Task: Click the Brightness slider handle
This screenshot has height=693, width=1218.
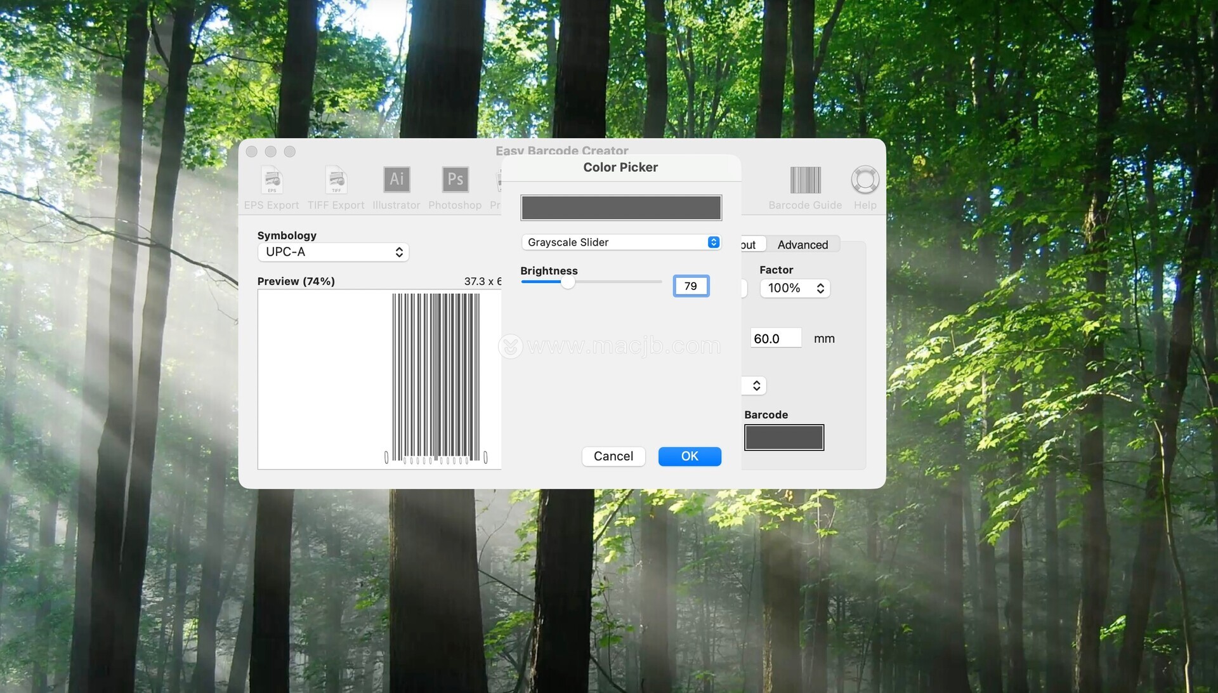Action: point(568,282)
